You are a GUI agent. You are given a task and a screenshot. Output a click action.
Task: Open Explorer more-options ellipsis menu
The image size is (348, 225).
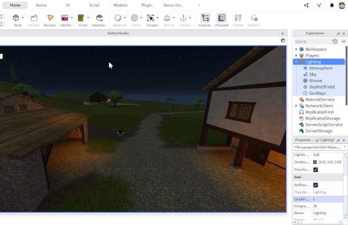pyautogui.click(x=343, y=41)
